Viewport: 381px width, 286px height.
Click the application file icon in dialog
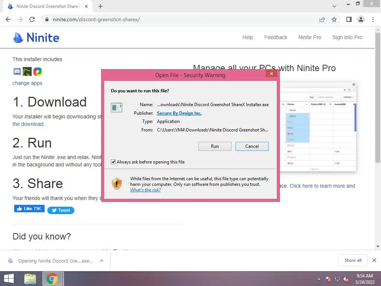(x=116, y=108)
